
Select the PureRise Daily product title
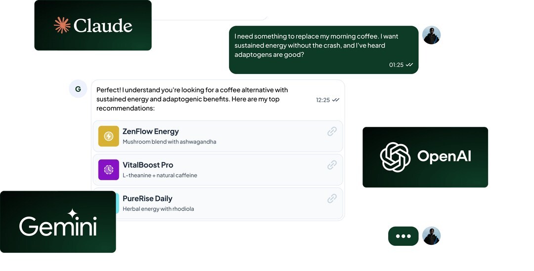coord(147,198)
